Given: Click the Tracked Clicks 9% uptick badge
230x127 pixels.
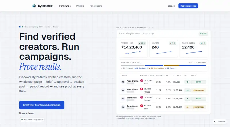Looking at the screenshot, I should click(x=203, y=43).
